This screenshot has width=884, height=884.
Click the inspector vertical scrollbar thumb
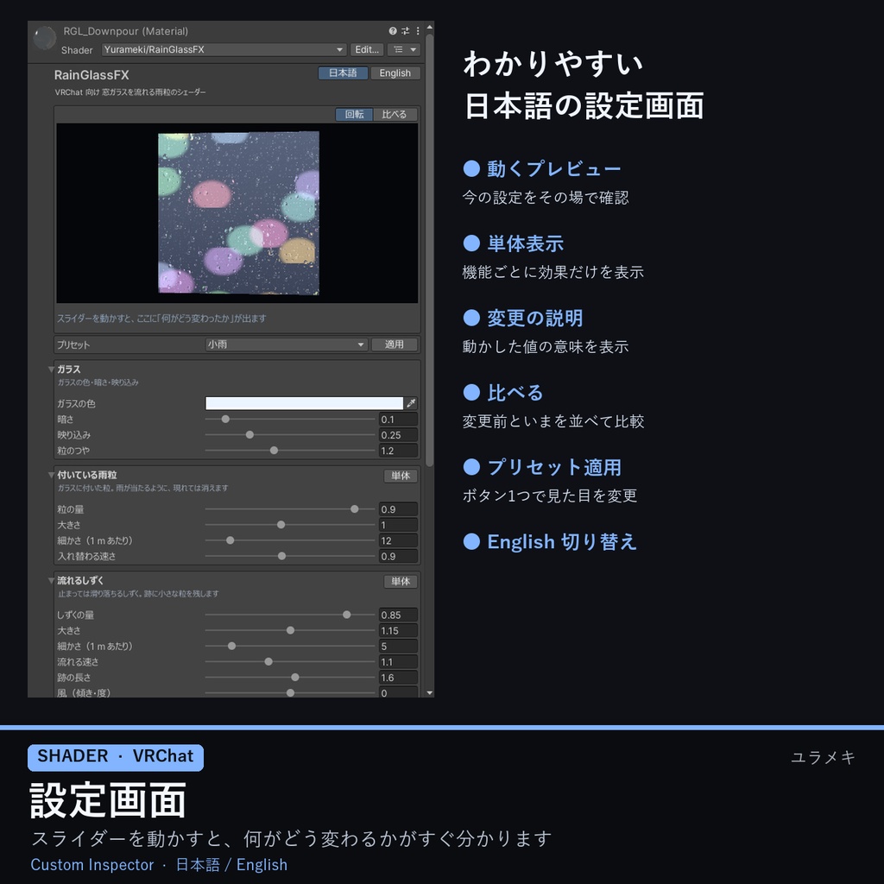point(430,250)
